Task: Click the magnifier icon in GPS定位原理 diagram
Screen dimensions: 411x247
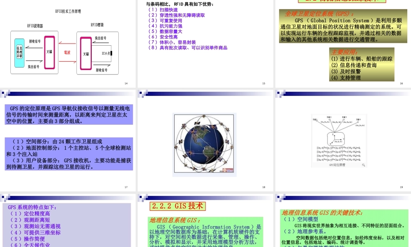Action: point(363,165)
